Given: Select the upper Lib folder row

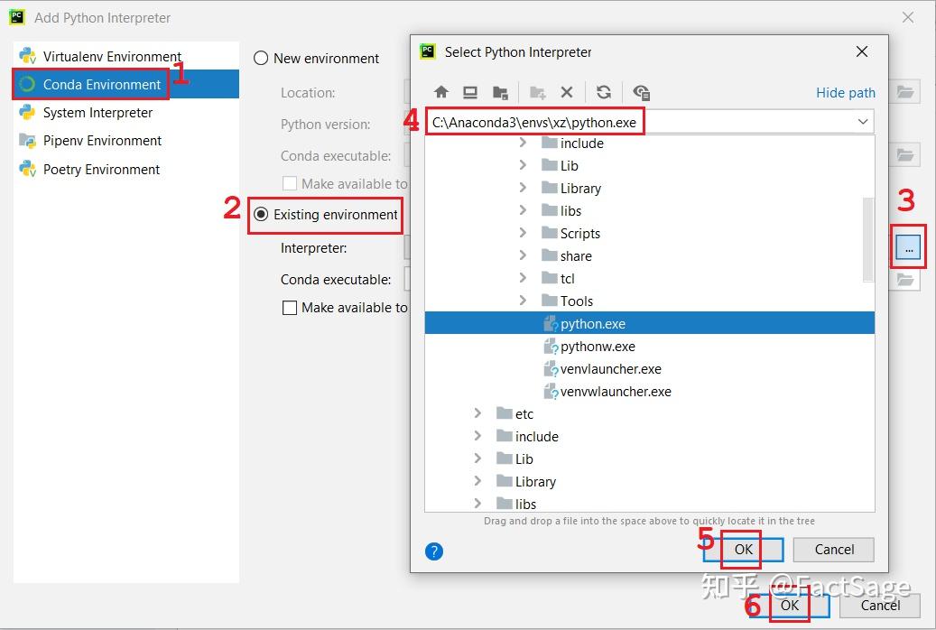Looking at the screenshot, I should [650, 165].
